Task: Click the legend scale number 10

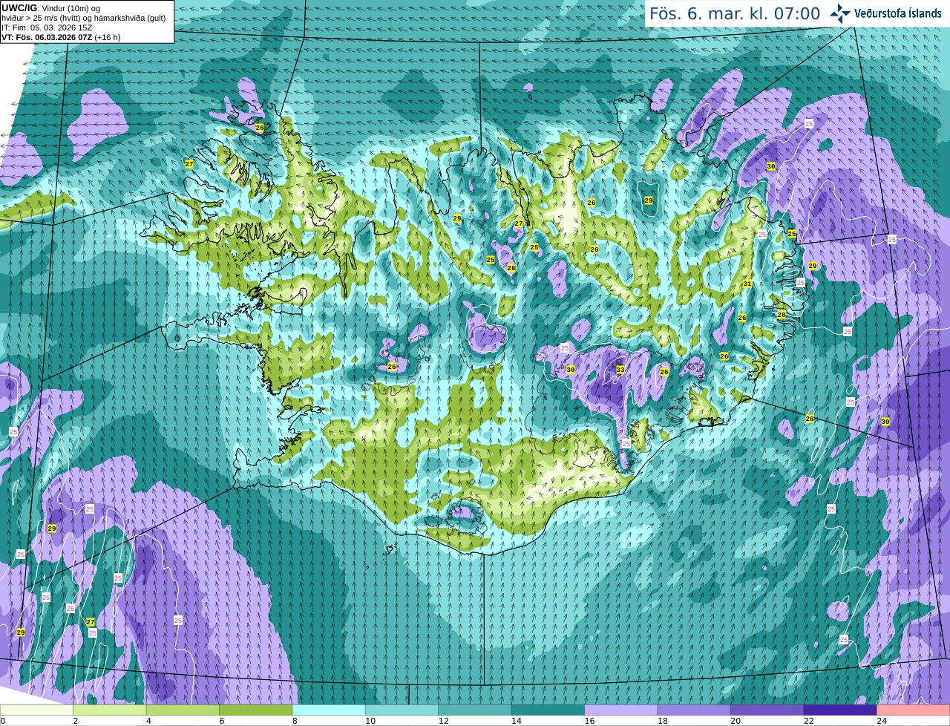Action: (370, 721)
